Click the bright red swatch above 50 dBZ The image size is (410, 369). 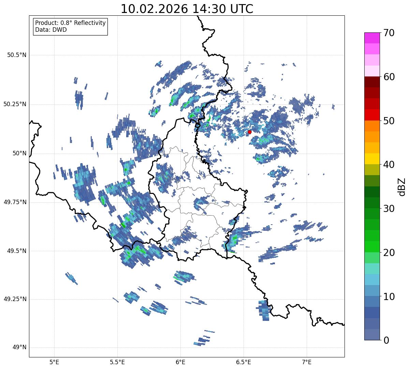(372, 115)
